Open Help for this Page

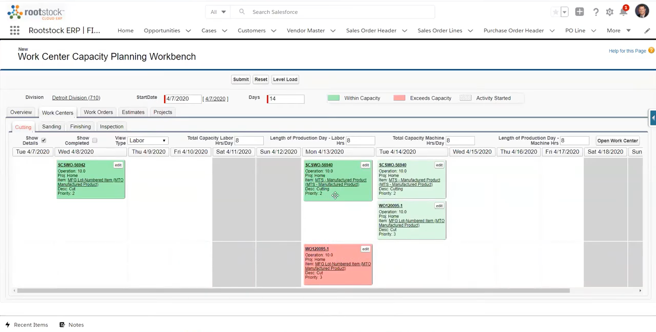pyautogui.click(x=627, y=51)
